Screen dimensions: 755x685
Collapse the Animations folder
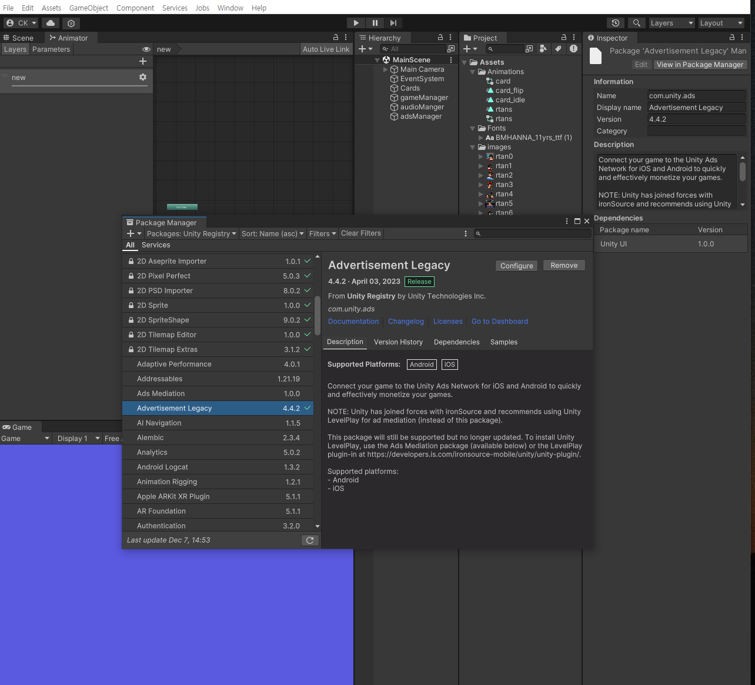click(x=473, y=72)
